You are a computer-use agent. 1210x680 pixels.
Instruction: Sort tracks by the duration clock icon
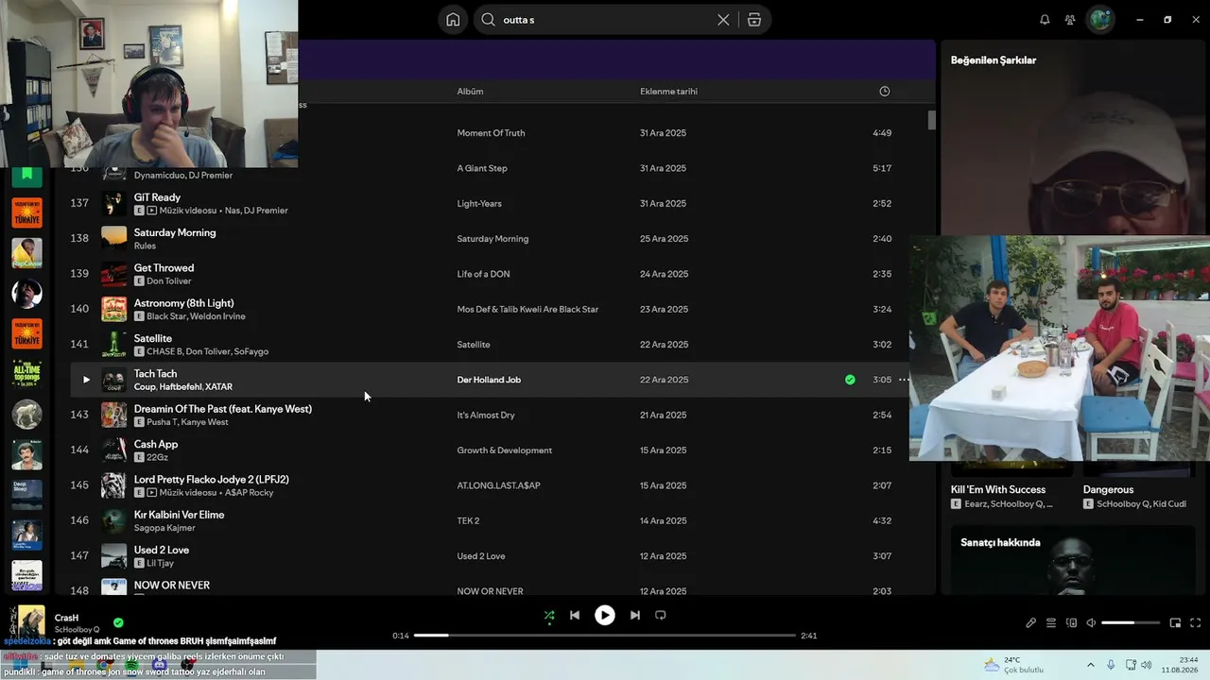tap(885, 92)
